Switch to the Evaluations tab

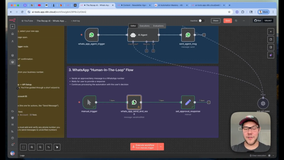coord(158,26)
